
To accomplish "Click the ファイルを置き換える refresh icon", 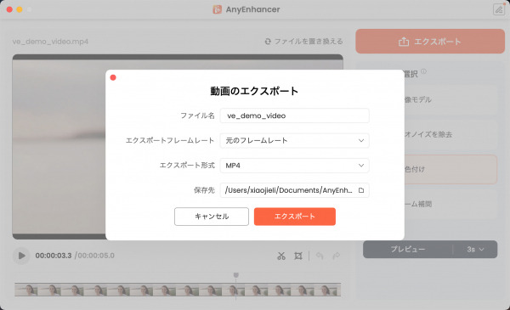I will point(268,42).
